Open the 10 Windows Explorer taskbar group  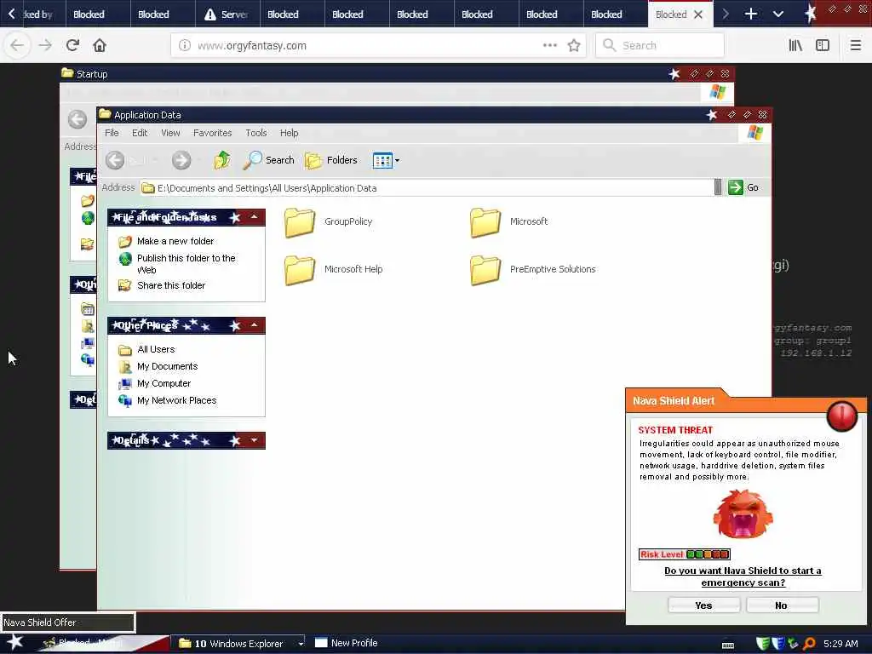pyautogui.click(x=240, y=644)
